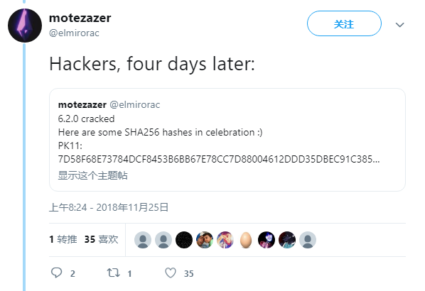The height and width of the screenshot is (291, 425).
Task: Open the last gray default avatar
Action: click(x=308, y=240)
